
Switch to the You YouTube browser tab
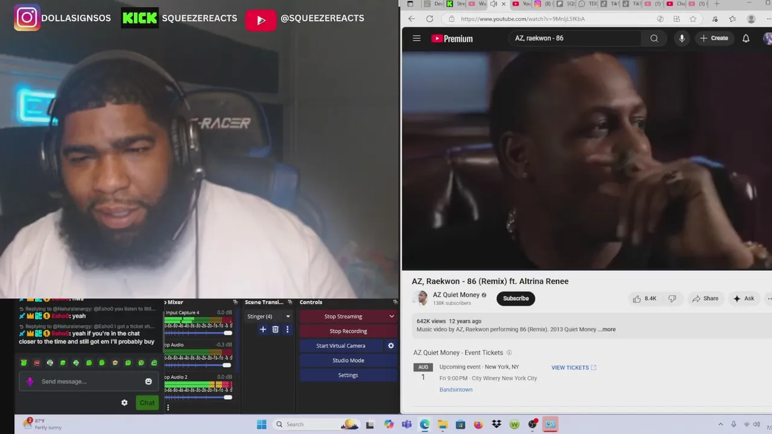click(521, 4)
